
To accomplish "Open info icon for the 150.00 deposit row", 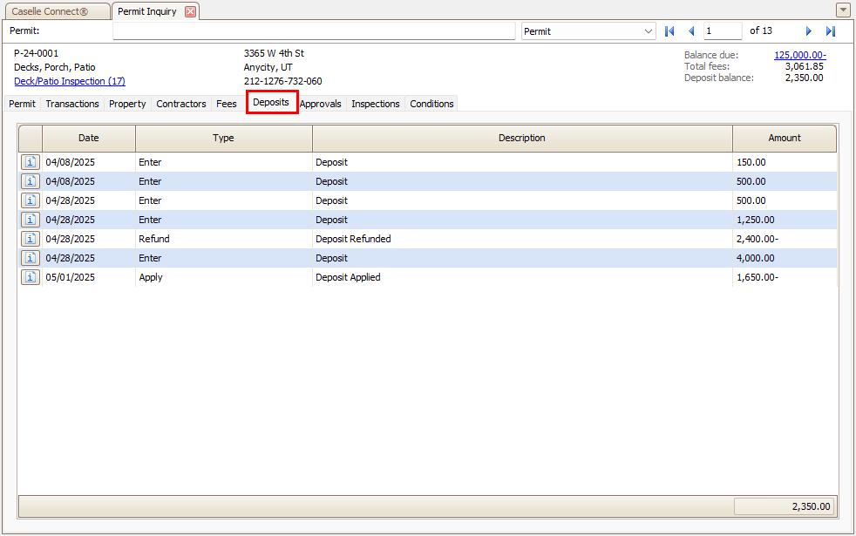I will pos(31,162).
